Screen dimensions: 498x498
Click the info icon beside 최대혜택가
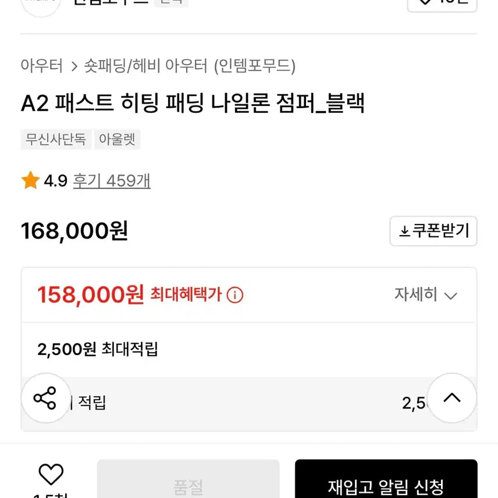point(234,295)
